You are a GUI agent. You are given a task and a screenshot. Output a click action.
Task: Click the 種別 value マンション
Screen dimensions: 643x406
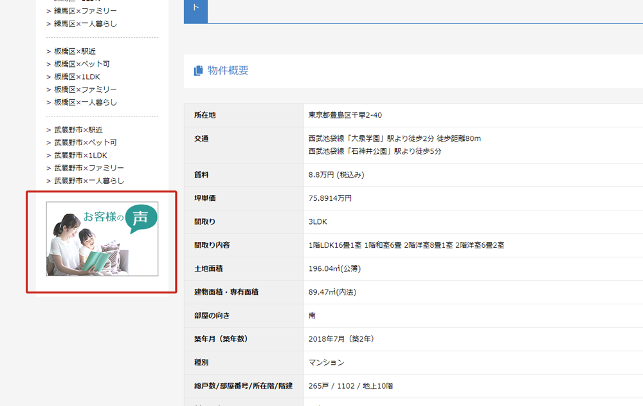point(326,362)
